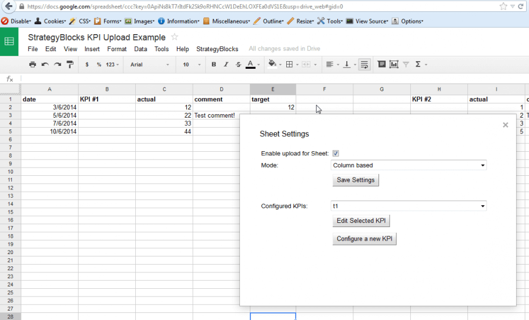Expand the browser address history dropdown arrow
529x320 pixels.
click(x=513, y=6)
